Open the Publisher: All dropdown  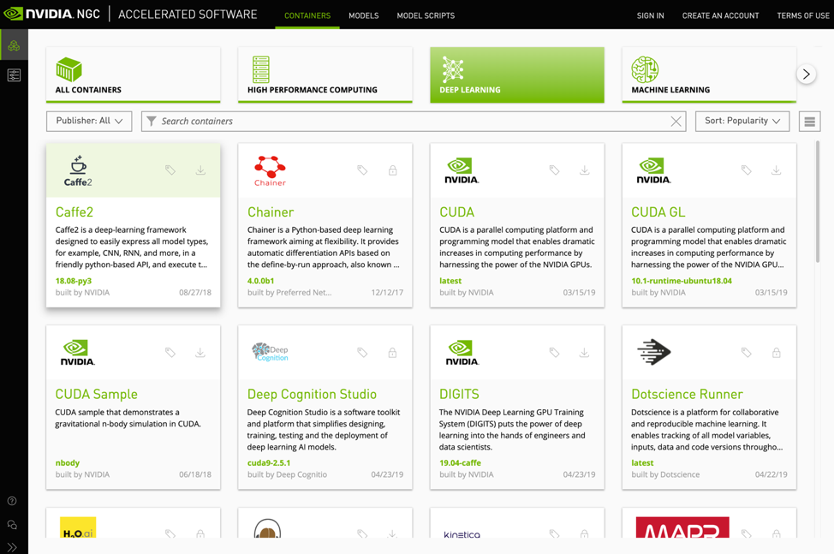[89, 122]
